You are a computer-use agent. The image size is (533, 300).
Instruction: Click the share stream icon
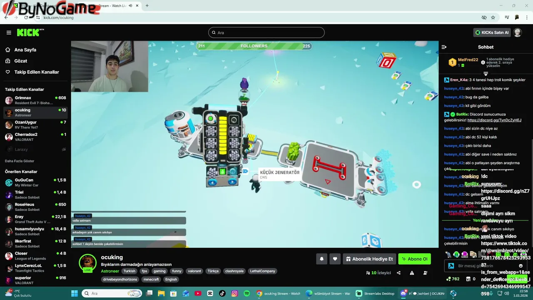(399, 273)
